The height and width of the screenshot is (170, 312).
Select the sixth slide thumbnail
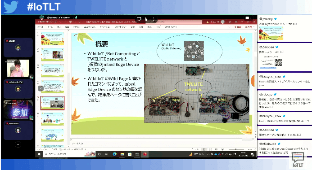click(53, 119)
